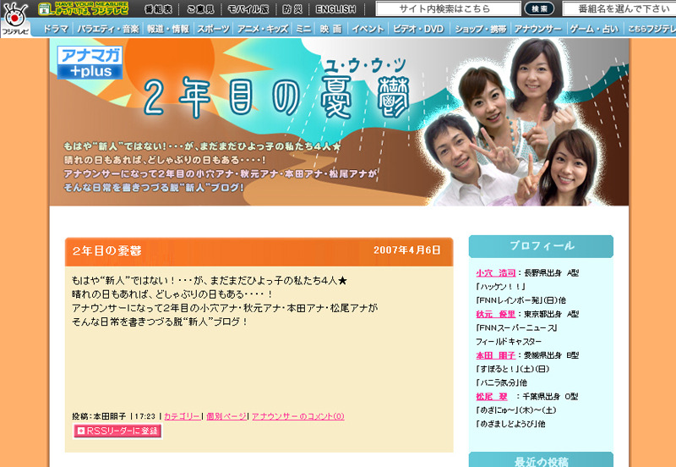
Task: Click RSSリーダーに登録 button
Action: click(117, 431)
